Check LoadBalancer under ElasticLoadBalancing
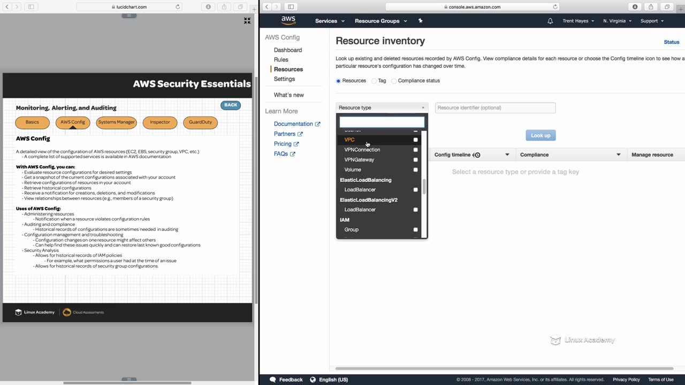The height and width of the screenshot is (385, 685). coord(415,190)
